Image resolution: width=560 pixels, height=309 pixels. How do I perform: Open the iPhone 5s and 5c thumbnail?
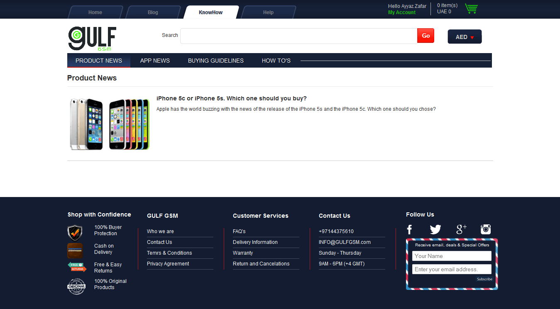(109, 124)
